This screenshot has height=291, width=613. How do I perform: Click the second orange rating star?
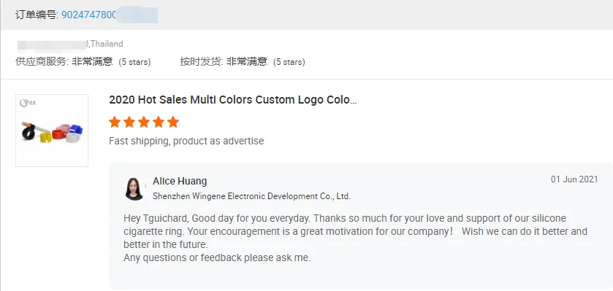[x=129, y=122]
